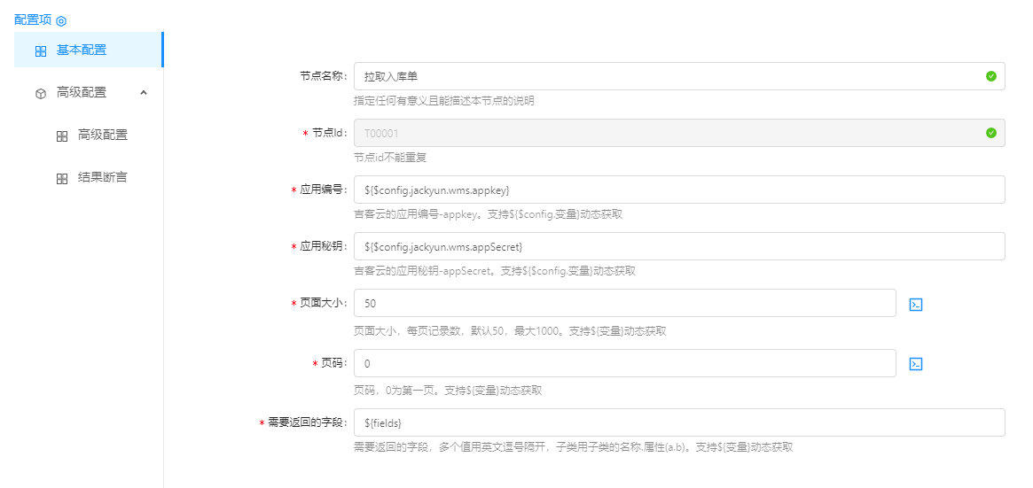
Task: Click the cube icon of 高级配置 group
Action: (x=41, y=93)
